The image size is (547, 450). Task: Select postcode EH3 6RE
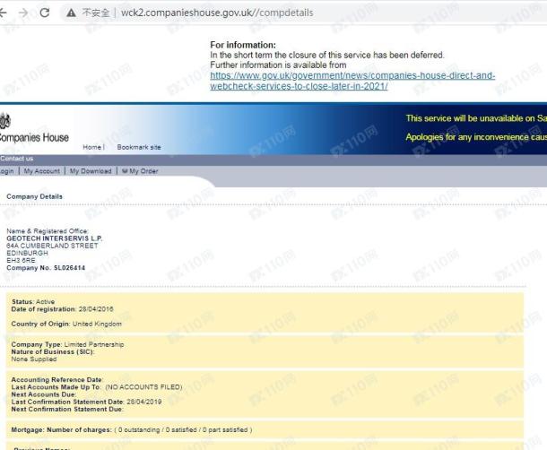pos(21,260)
